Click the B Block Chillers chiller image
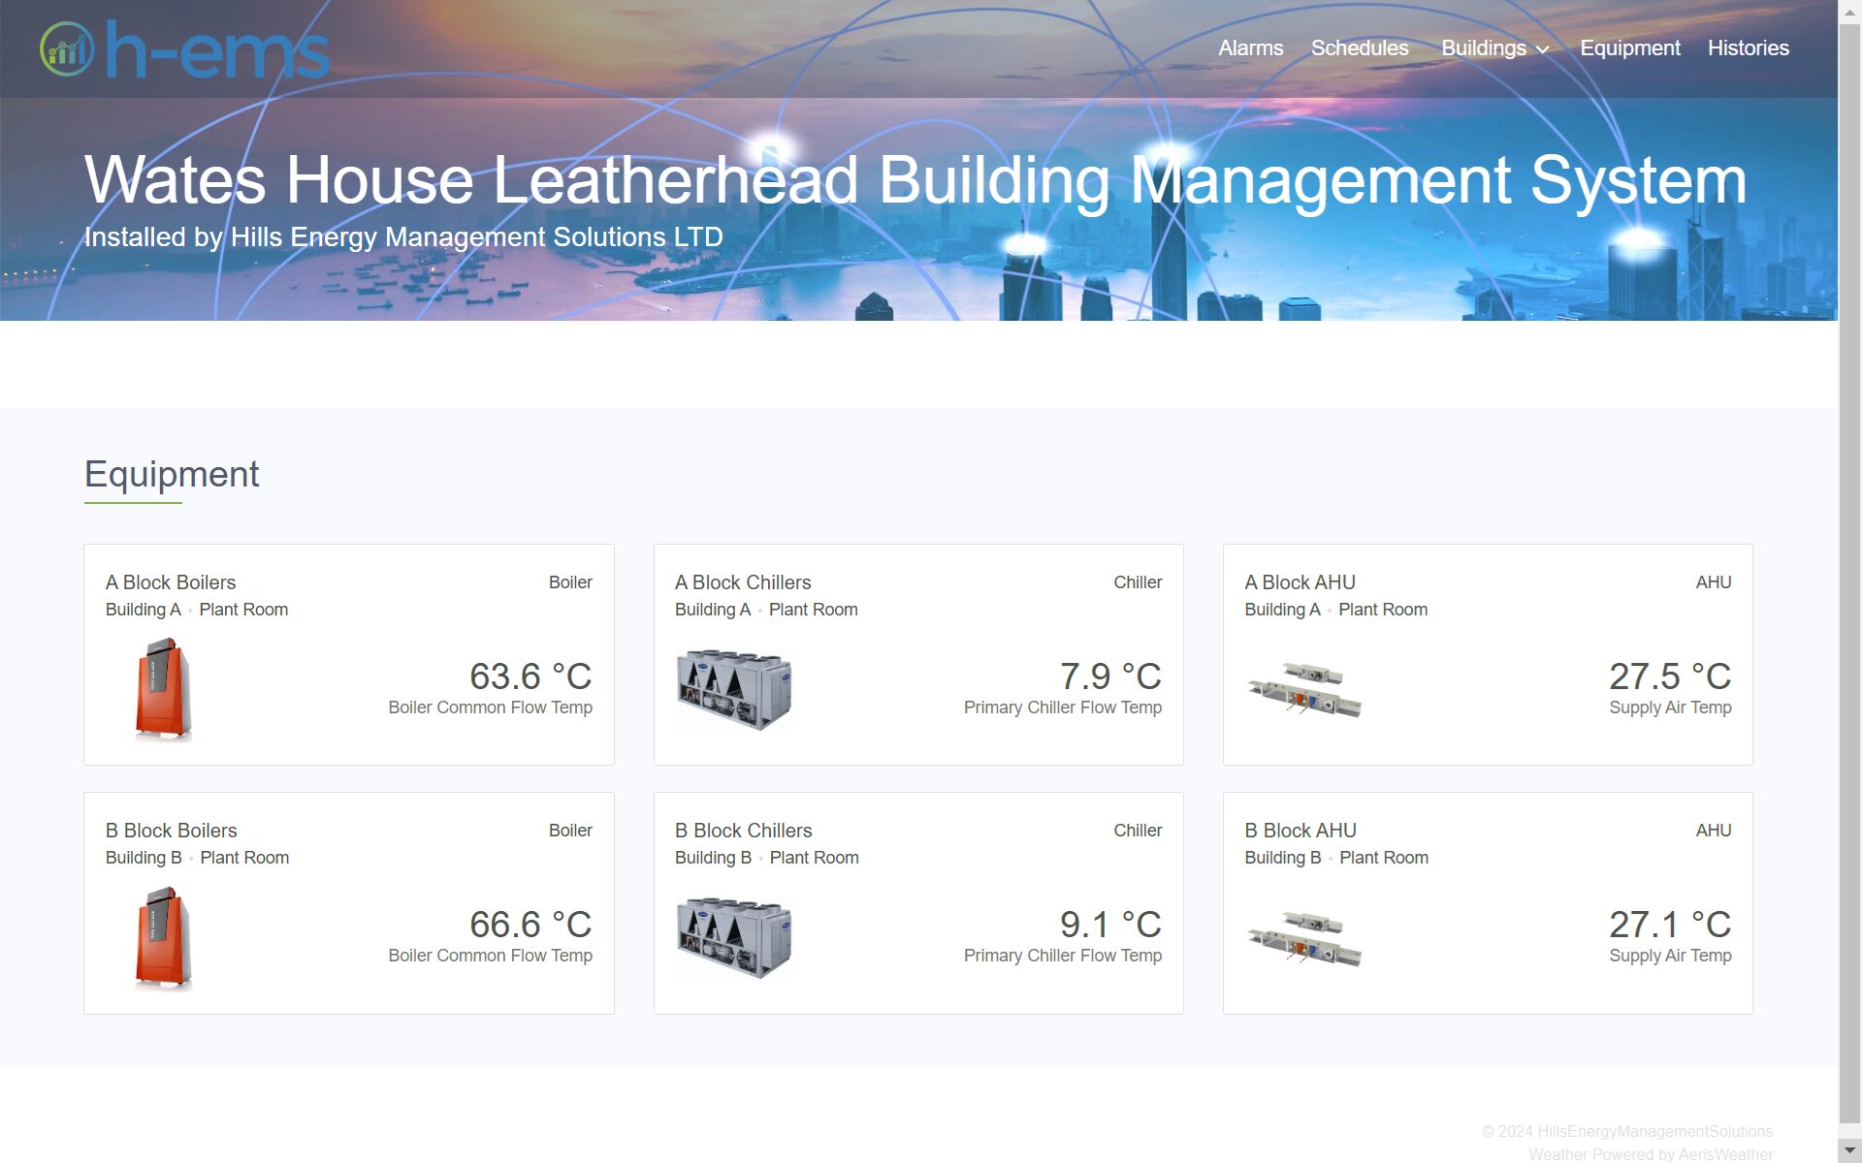Image resolution: width=1862 pixels, height=1163 pixels. click(x=733, y=937)
